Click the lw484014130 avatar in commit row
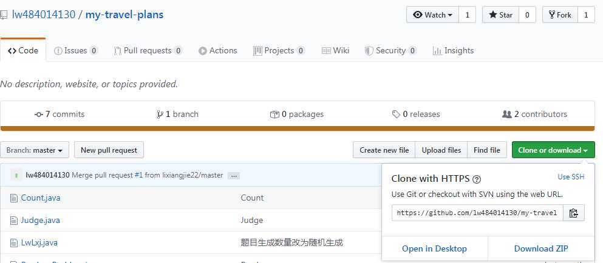This screenshot has height=263, width=603. tap(16, 175)
